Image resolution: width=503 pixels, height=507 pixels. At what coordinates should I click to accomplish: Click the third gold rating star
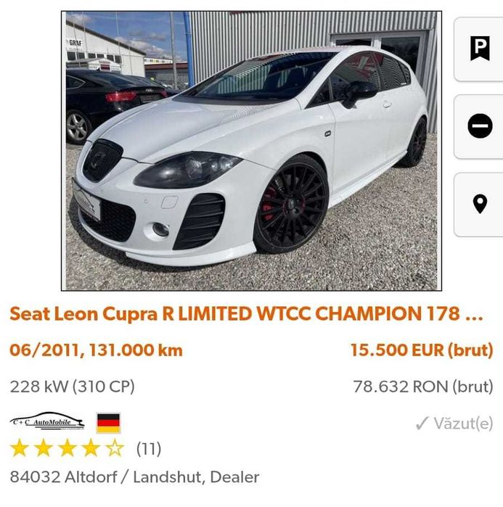tap(68, 448)
